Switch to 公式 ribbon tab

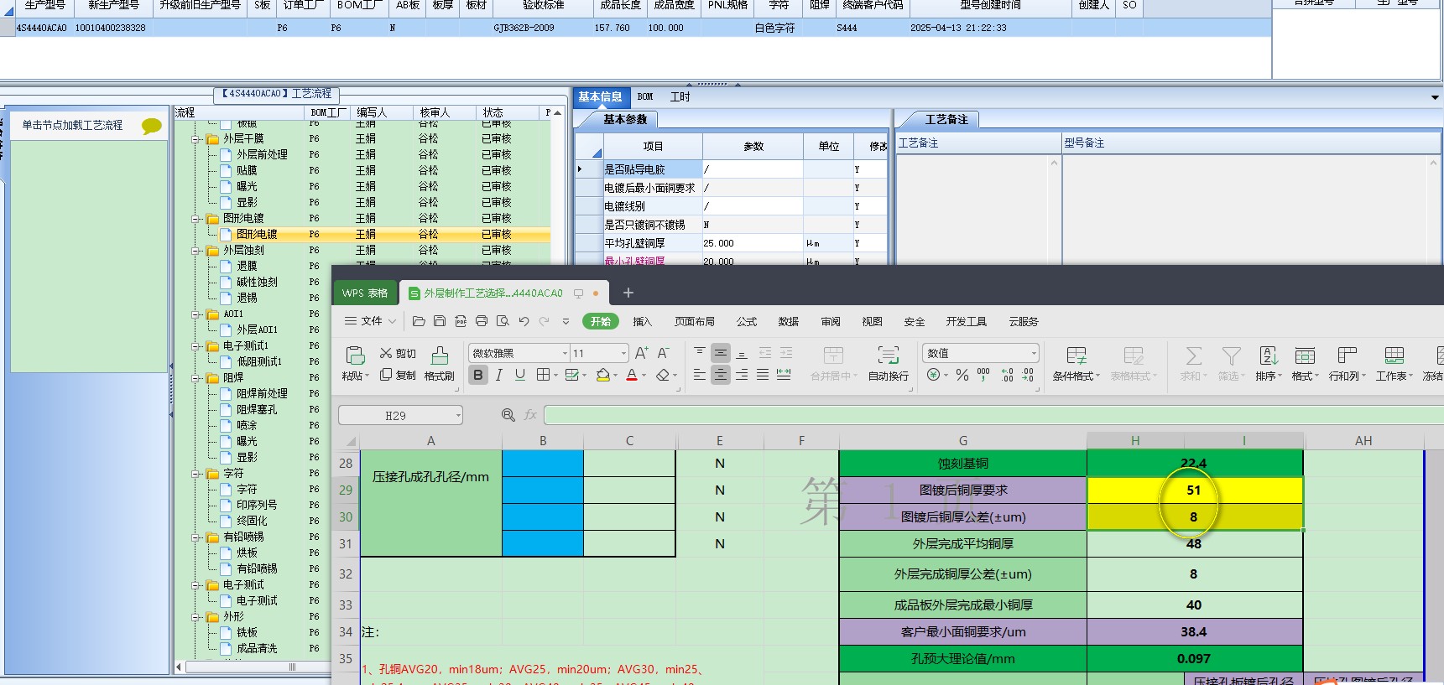pos(746,321)
